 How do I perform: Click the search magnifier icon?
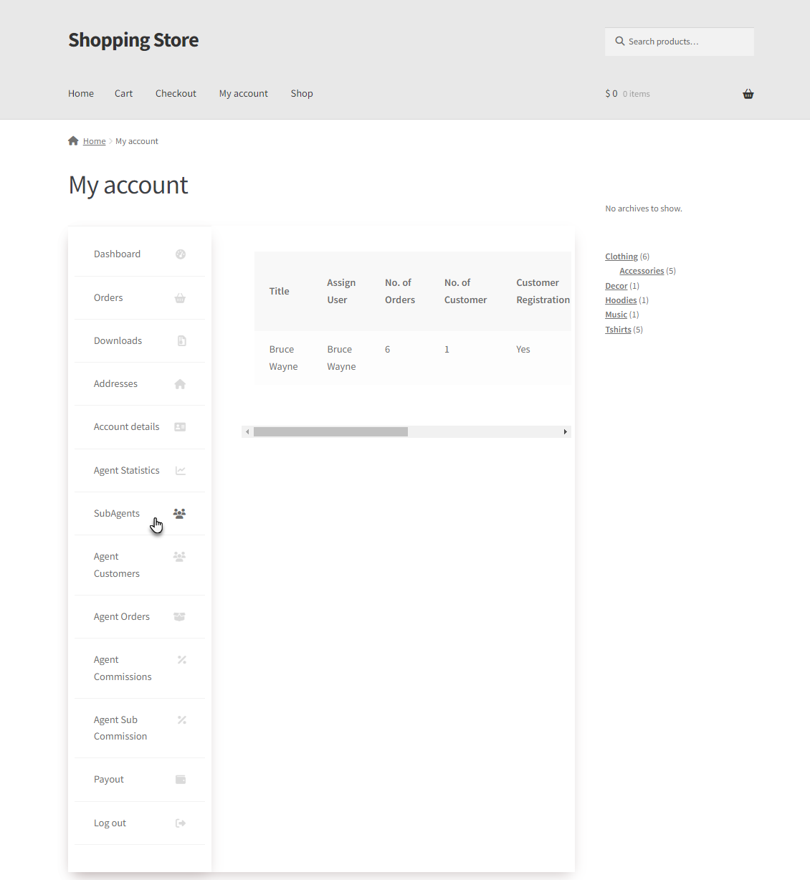coord(620,42)
